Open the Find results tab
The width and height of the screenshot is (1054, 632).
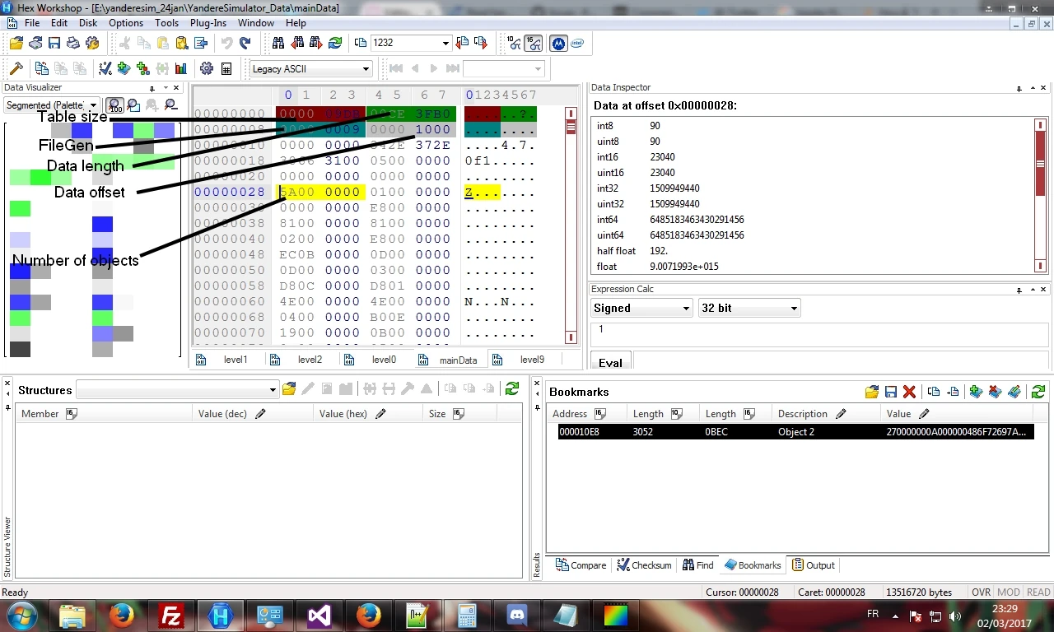697,565
